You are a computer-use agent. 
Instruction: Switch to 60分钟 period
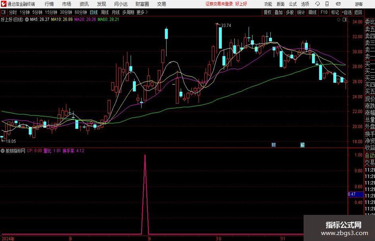(81, 12)
